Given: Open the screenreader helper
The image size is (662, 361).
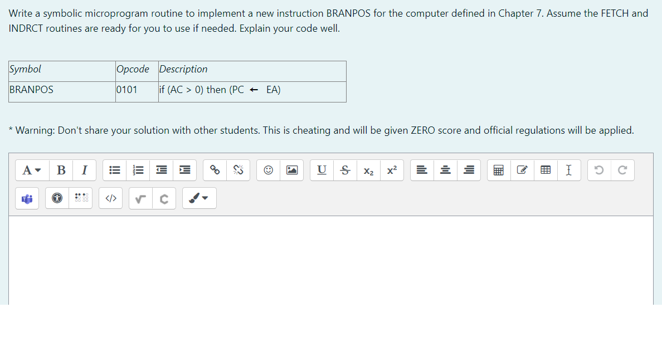Looking at the screenshot, I should click(81, 198).
